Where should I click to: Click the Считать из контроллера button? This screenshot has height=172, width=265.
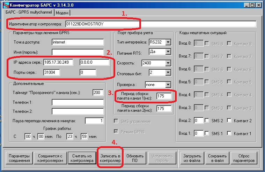click(81, 158)
